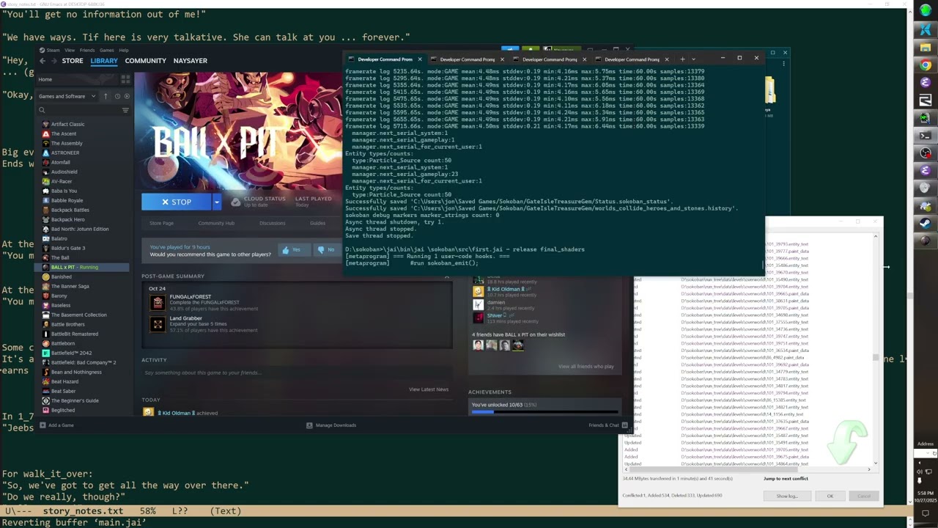Click Shiver's friend avatar
This screenshot has width=938, height=528.
pyautogui.click(x=479, y=318)
